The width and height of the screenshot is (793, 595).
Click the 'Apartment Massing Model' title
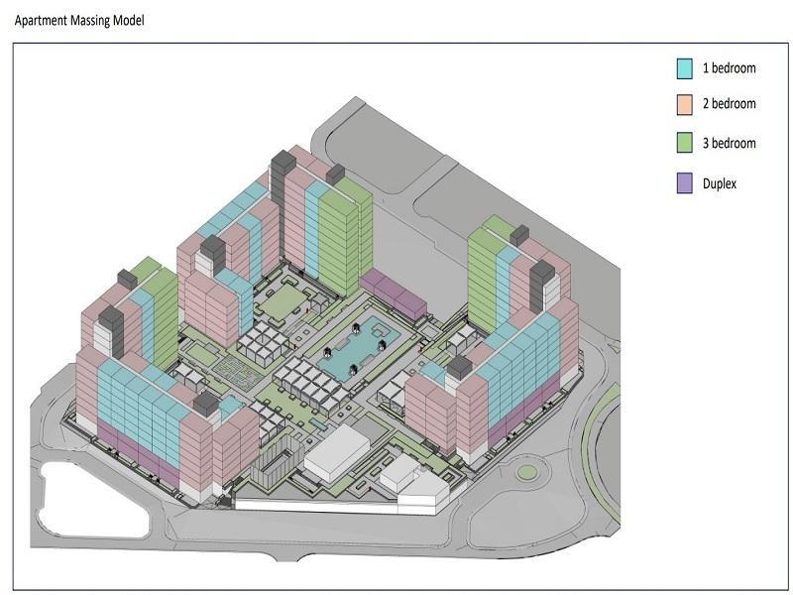(79, 20)
